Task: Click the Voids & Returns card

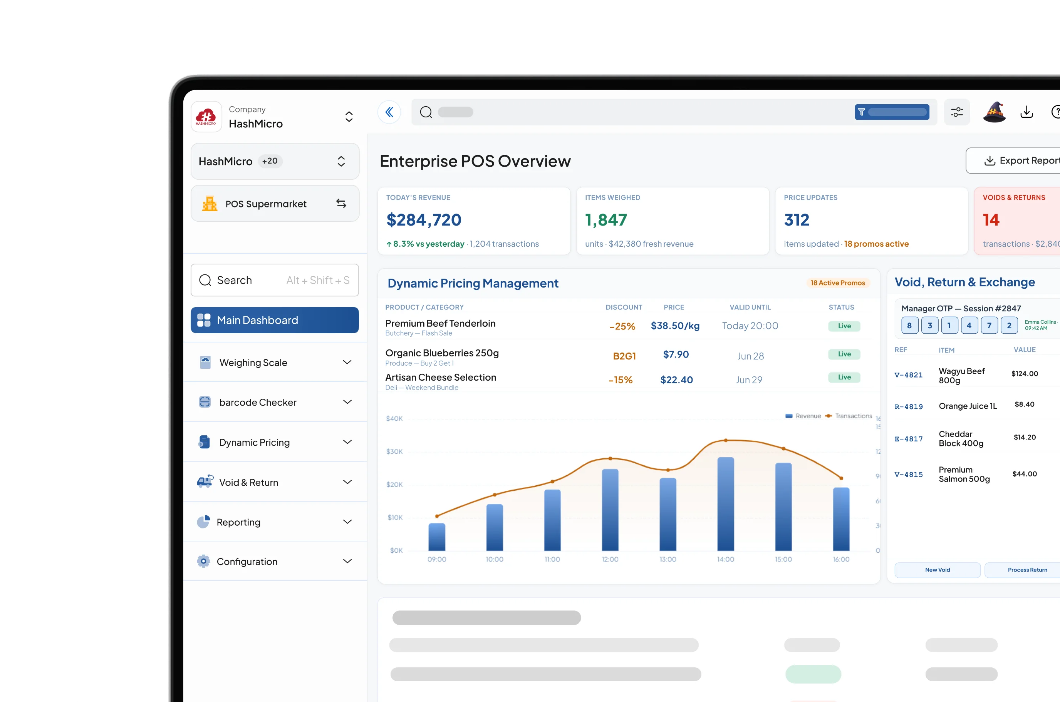Action: tap(1017, 221)
